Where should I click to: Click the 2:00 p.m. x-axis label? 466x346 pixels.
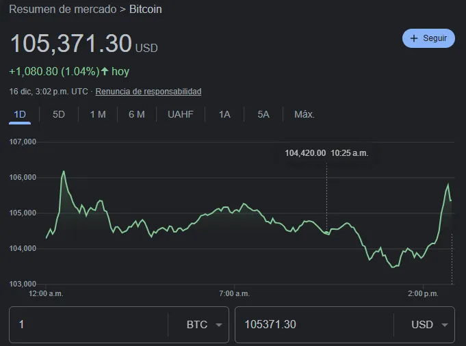(x=423, y=294)
